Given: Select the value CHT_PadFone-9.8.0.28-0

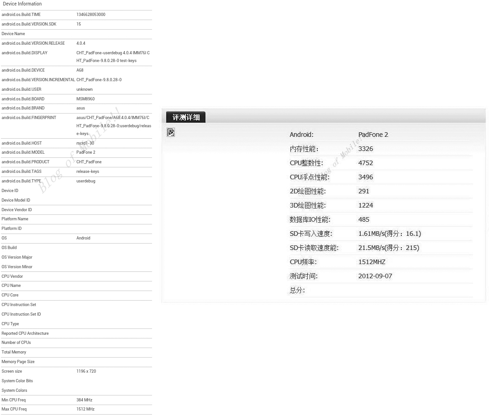Looking at the screenshot, I should (x=99, y=80).
